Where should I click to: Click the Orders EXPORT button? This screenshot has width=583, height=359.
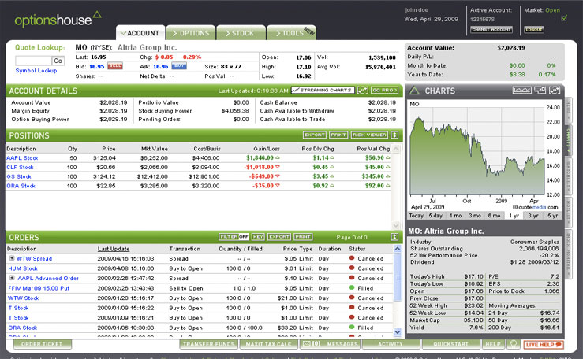point(278,237)
